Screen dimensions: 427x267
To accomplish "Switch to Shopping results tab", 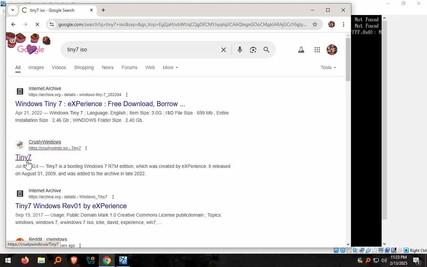I will 84,67.
